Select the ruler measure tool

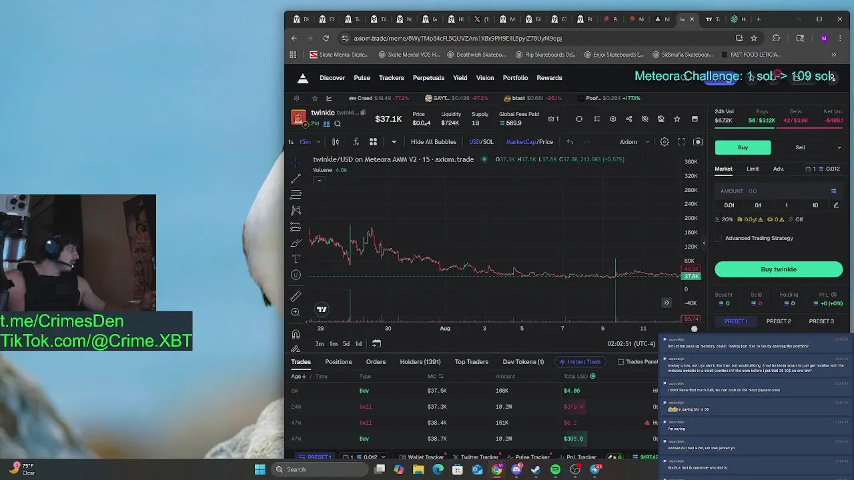click(296, 296)
